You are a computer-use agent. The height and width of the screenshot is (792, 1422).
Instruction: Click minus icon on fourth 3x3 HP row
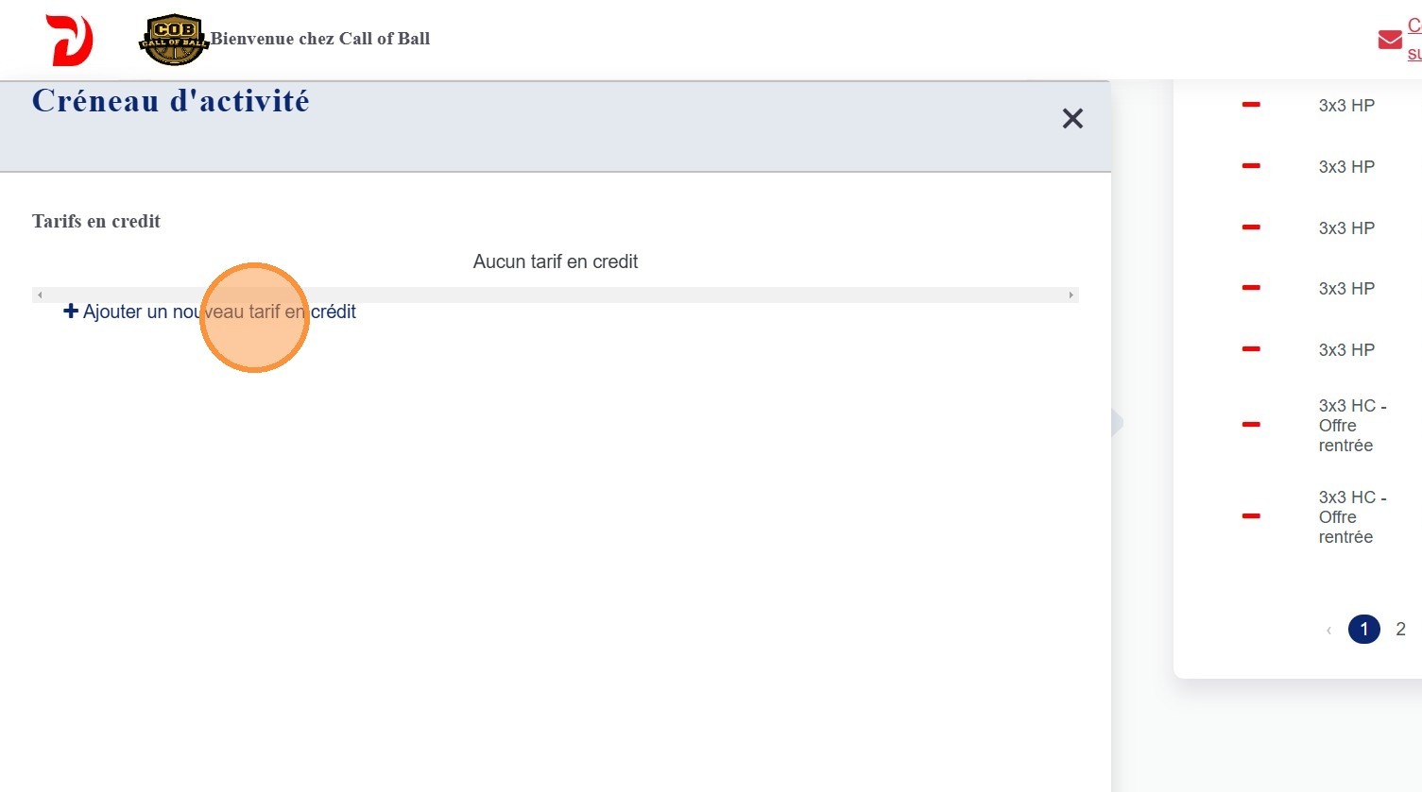pos(1251,288)
